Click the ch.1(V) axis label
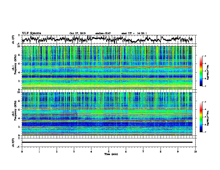This screenshot has width=220, height=170. [x=13, y=39]
